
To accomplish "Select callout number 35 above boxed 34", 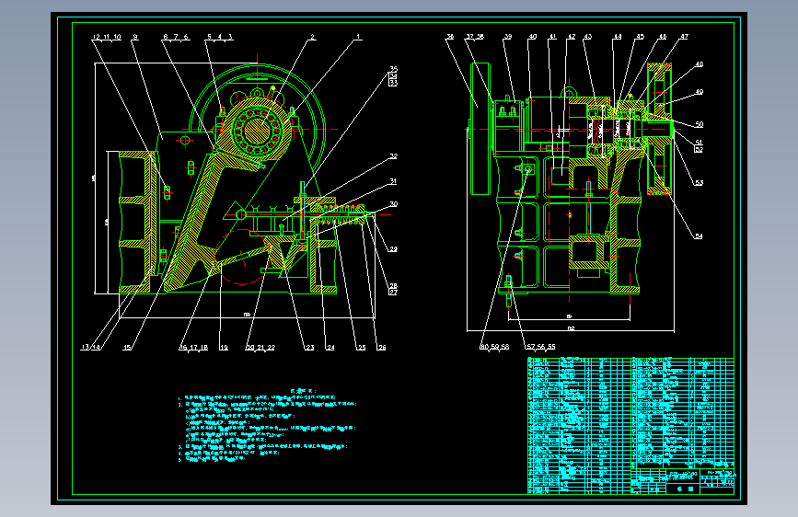I will (x=393, y=69).
